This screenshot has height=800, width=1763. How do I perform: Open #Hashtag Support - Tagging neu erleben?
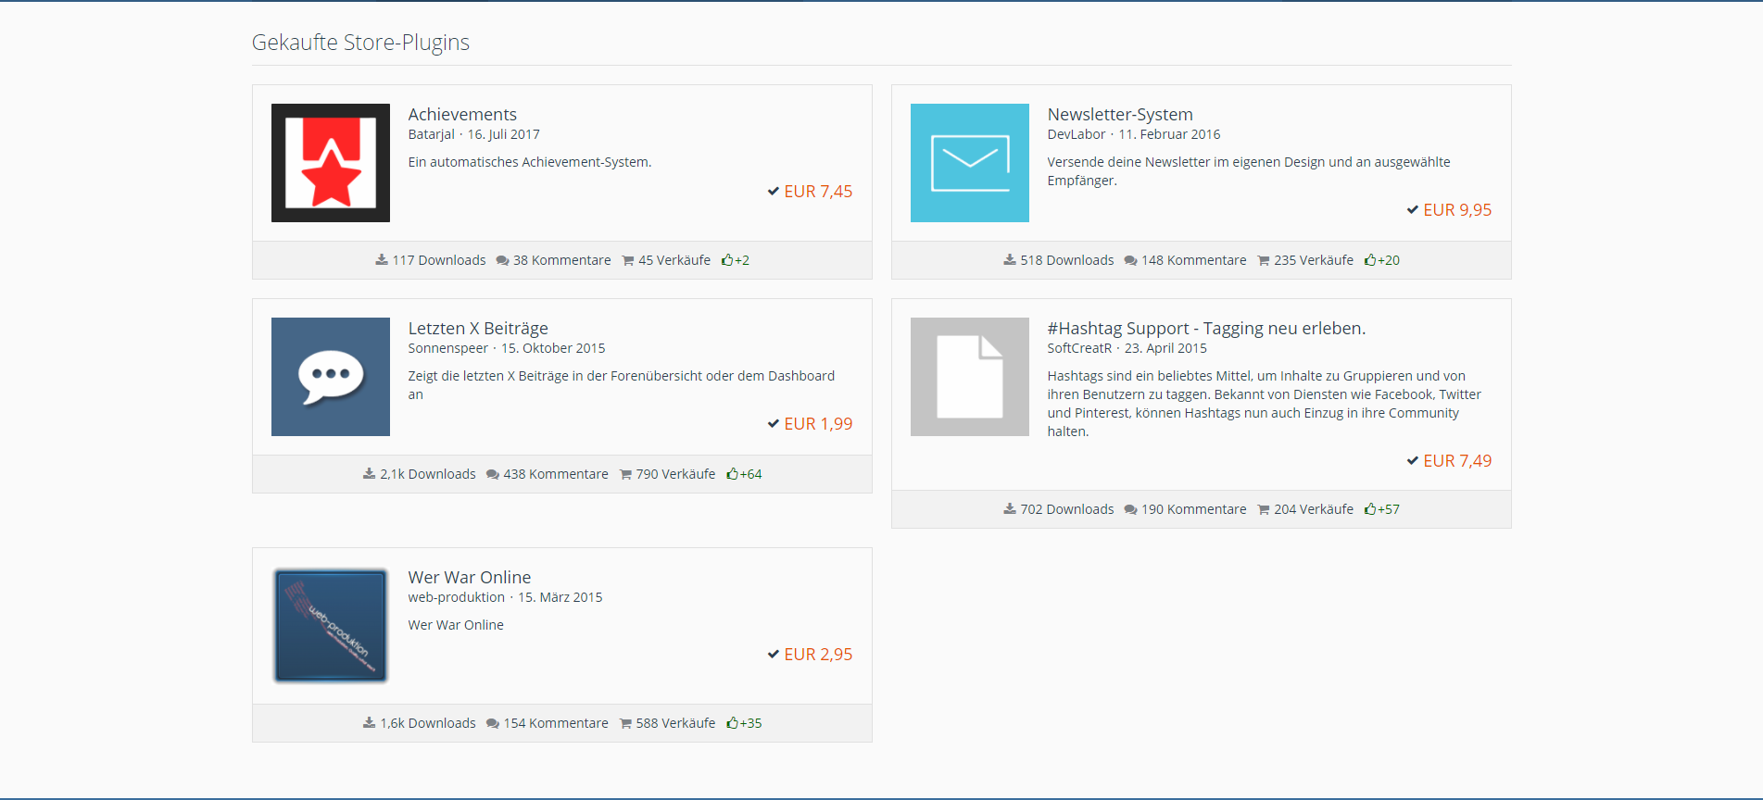[x=1205, y=328]
